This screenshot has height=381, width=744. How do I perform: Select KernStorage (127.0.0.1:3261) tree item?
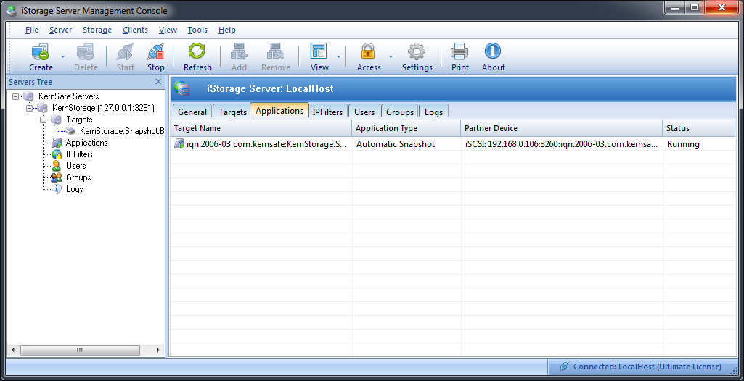pos(104,108)
